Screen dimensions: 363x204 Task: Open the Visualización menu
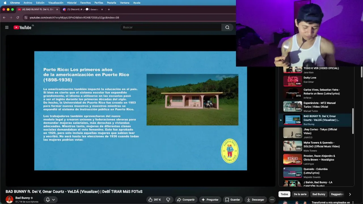pyautogui.click(x=56, y=3)
